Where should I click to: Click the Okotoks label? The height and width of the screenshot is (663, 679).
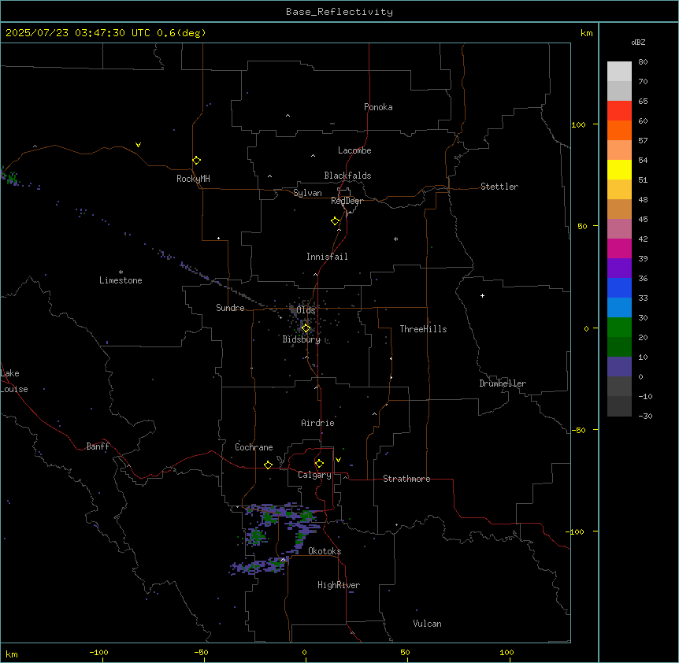325,551
